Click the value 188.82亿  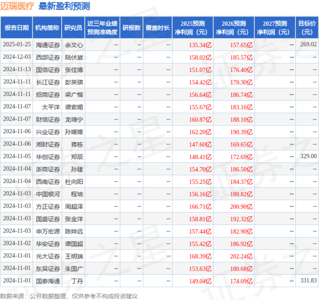click(x=241, y=194)
